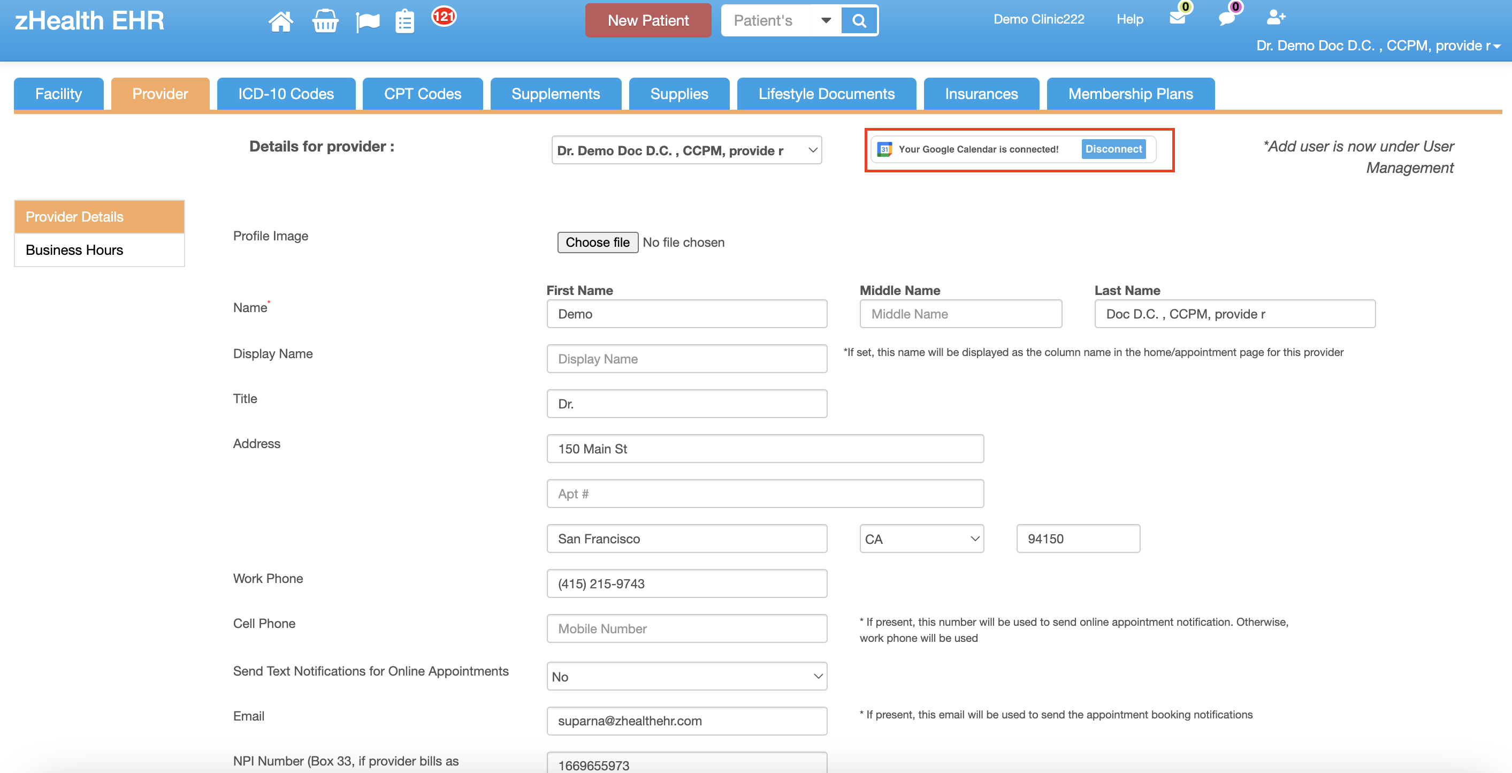Image resolution: width=1512 pixels, height=773 pixels.
Task: Open the Help link
Action: (x=1129, y=19)
